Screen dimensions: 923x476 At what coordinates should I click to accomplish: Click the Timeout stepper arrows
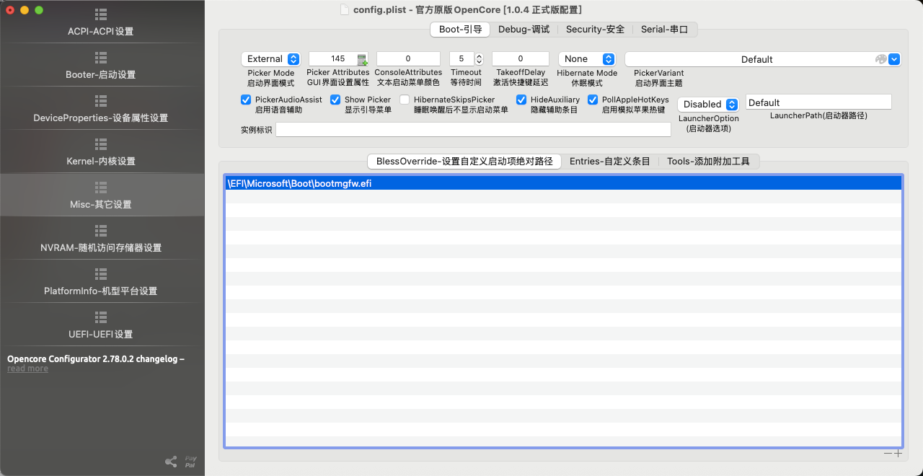coord(479,59)
